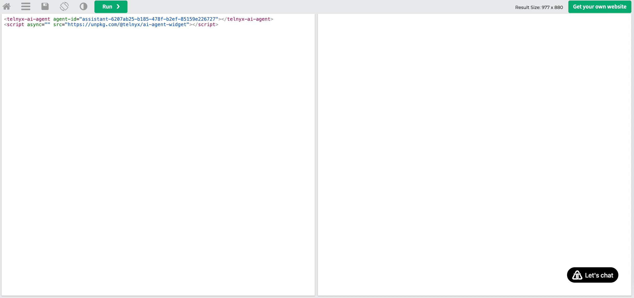This screenshot has height=298, width=634.
Task: Run the code
Action: [111, 7]
